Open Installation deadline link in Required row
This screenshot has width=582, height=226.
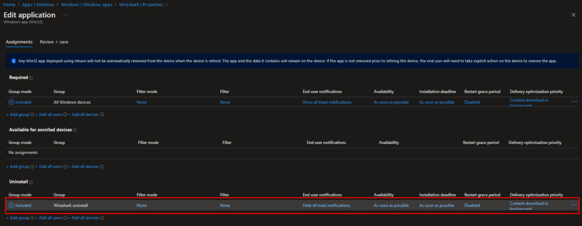click(436, 102)
